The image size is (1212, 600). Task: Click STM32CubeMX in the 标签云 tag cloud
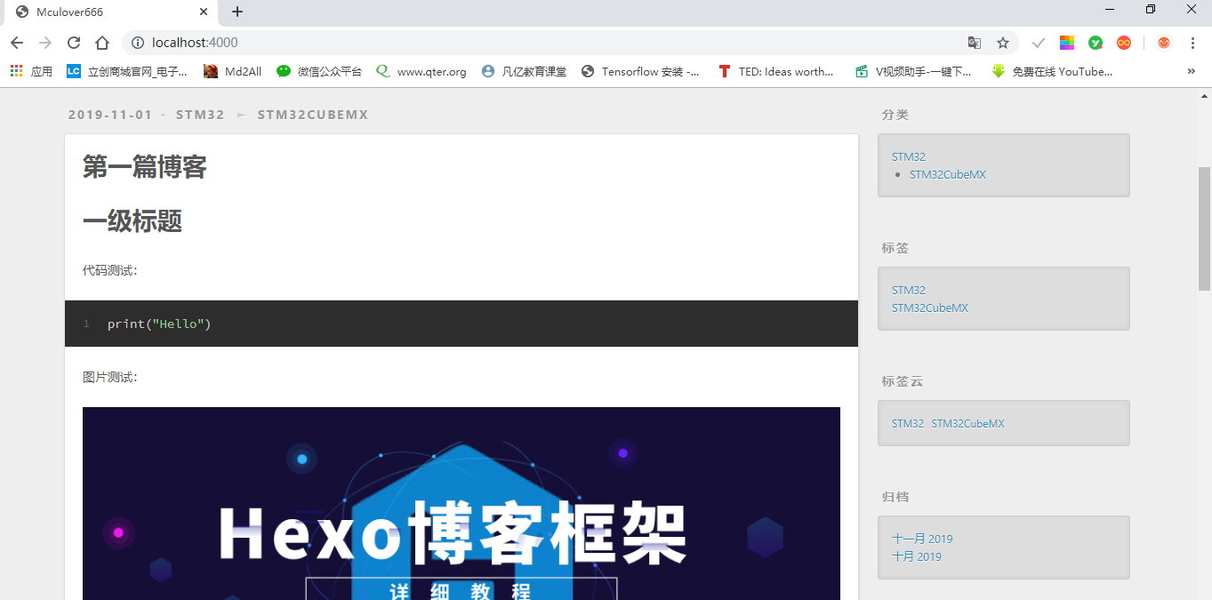click(968, 423)
